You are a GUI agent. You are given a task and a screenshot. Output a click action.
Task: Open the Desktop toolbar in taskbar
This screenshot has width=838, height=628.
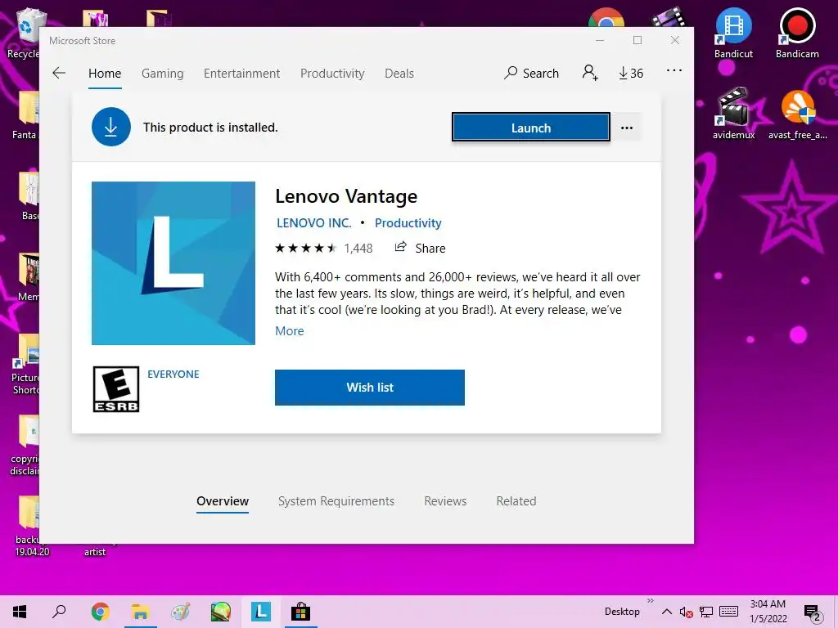[622, 612]
